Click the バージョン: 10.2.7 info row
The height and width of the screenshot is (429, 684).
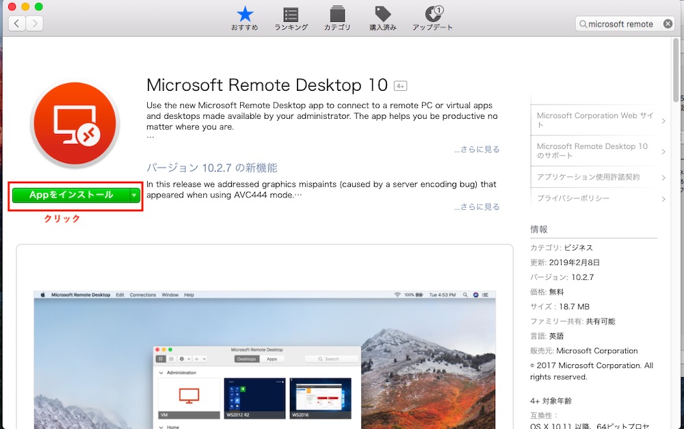tap(562, 277)
